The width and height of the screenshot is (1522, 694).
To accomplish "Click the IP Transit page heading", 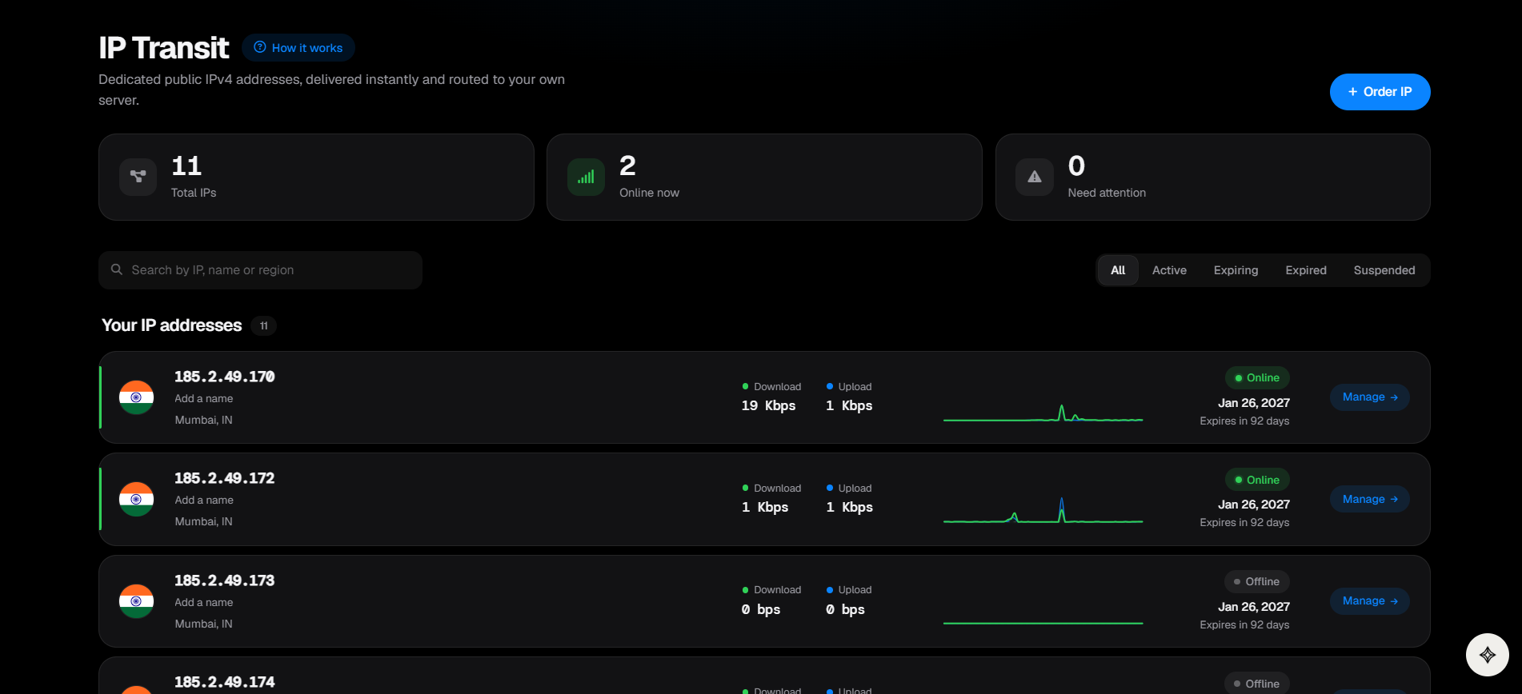I will pyautogui.click(x=164, y=48).
